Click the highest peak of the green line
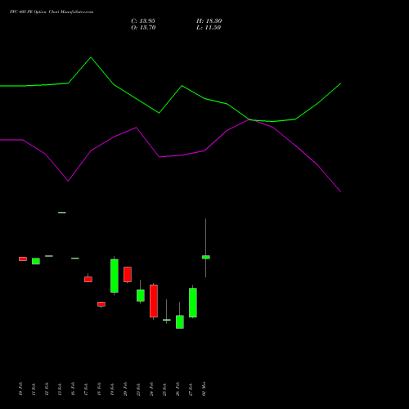 click(x=91, y=57)
